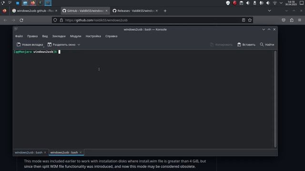305x171 pixels.
Task: Open the blue square app in the task panel
Action: point(18,3)
